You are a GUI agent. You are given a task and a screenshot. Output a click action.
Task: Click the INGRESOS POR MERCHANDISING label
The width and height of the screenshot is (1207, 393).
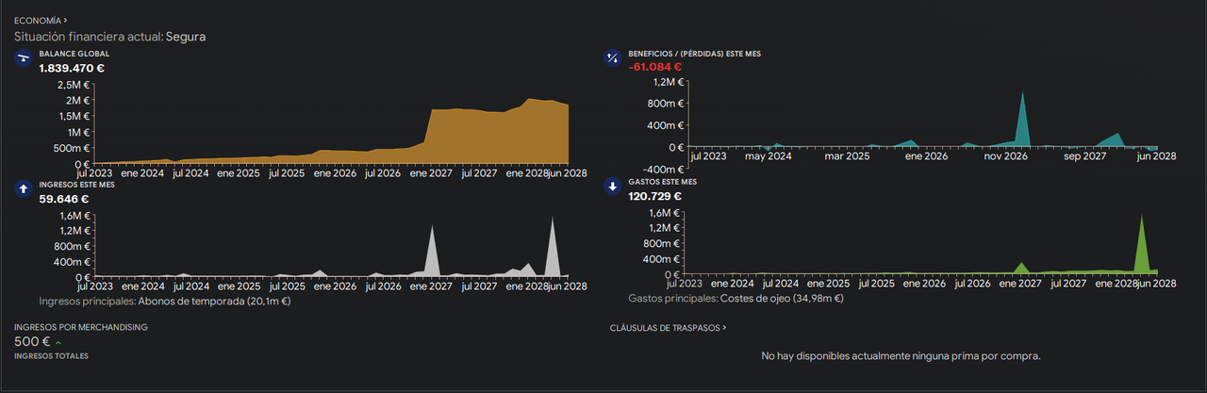point(81,327)
